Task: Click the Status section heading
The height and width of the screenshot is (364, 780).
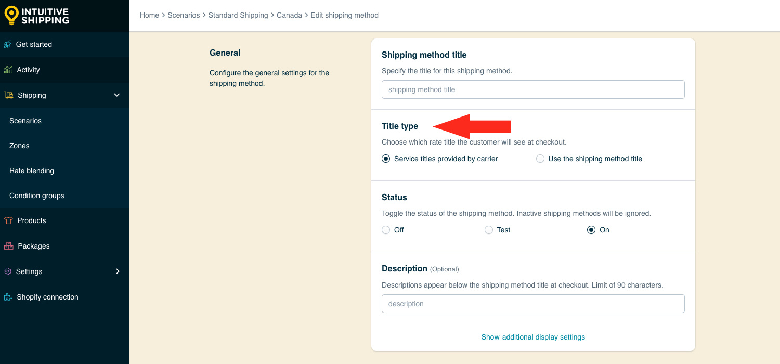Action: 394,197
